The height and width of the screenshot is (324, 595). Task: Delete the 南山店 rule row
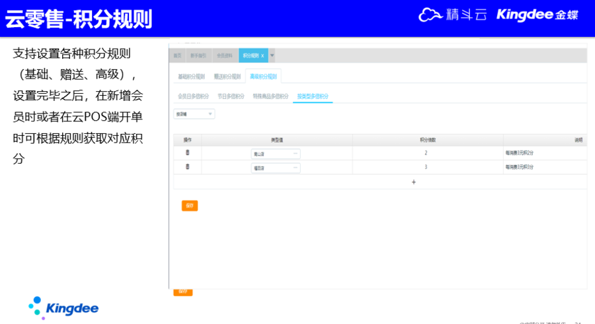[187, 153]
